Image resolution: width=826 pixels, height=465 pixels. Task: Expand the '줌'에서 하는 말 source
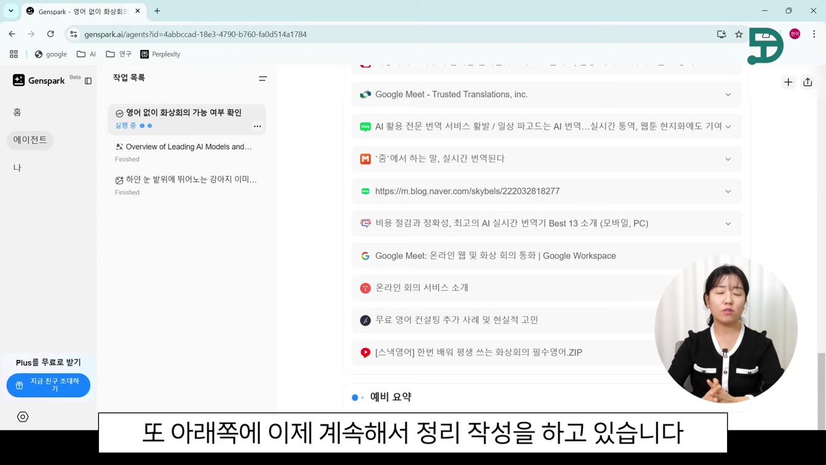tap(728, 159)
